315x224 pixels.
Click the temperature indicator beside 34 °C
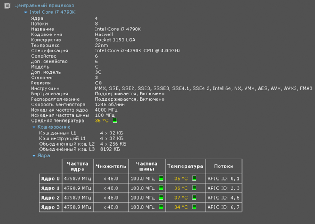194,207
